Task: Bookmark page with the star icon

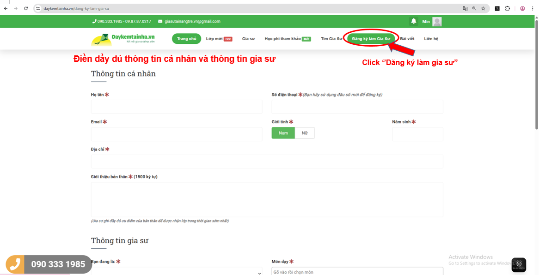Action: [483, 8]
